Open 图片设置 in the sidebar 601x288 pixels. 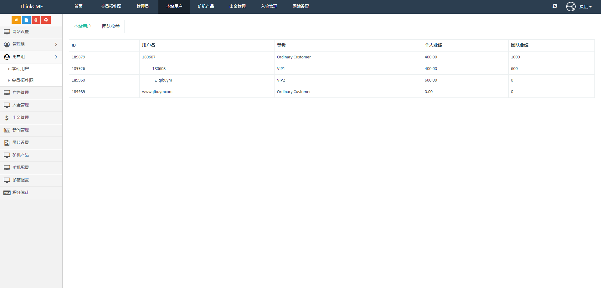(x=21, y=143)
